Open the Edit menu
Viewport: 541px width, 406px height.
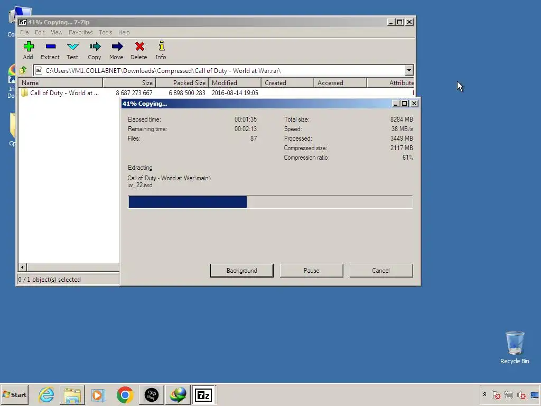[39, 32]
